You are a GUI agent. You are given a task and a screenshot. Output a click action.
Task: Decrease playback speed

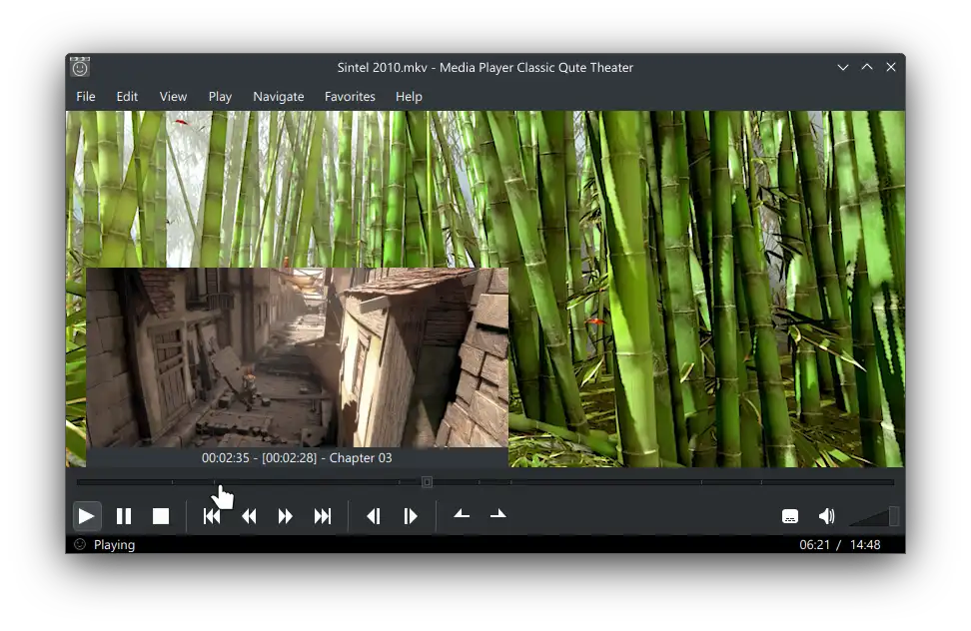(x=462, y=515)
